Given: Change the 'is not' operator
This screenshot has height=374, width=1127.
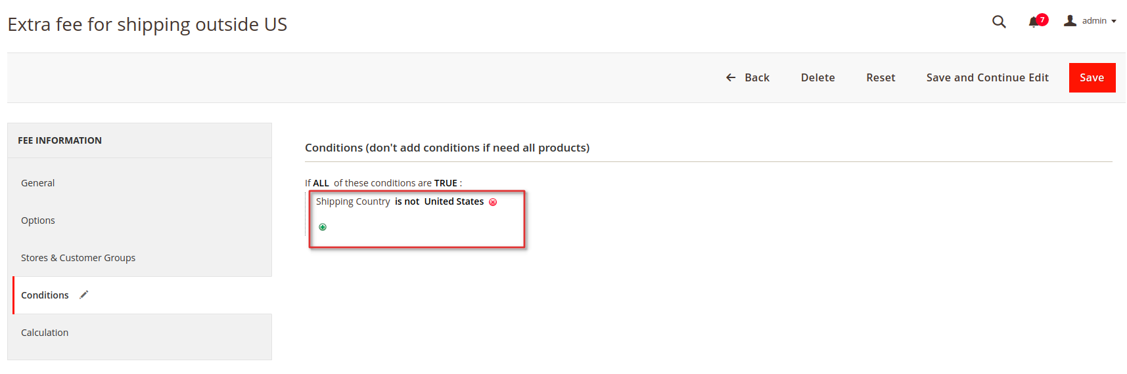Looking at the screenshot, I should click(407, 201).
